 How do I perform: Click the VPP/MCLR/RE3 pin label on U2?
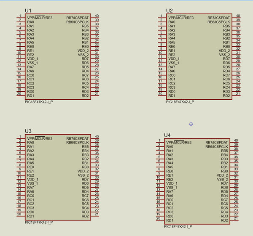coord(181,18)
